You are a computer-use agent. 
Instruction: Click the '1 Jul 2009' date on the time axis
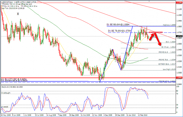28,115
